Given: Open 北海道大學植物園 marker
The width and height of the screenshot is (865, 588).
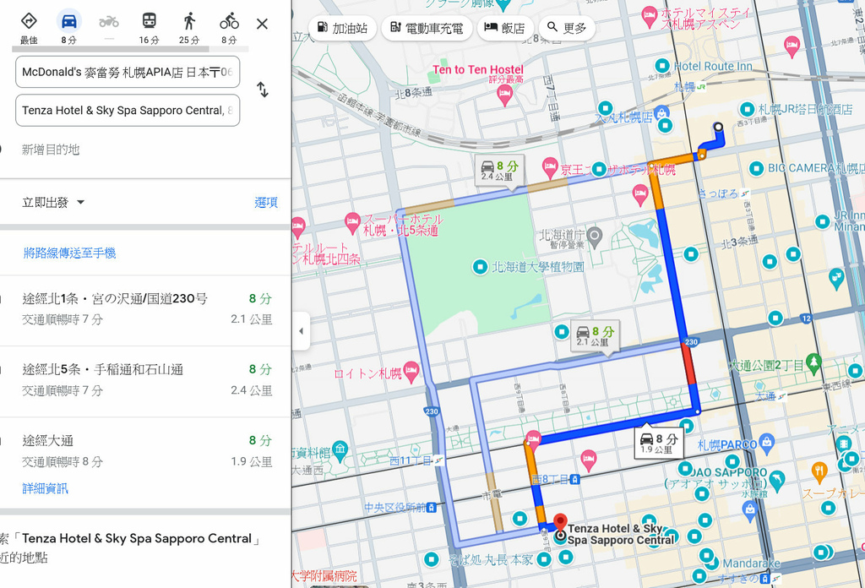Looking at the screenshot, I should pos(480,267).
